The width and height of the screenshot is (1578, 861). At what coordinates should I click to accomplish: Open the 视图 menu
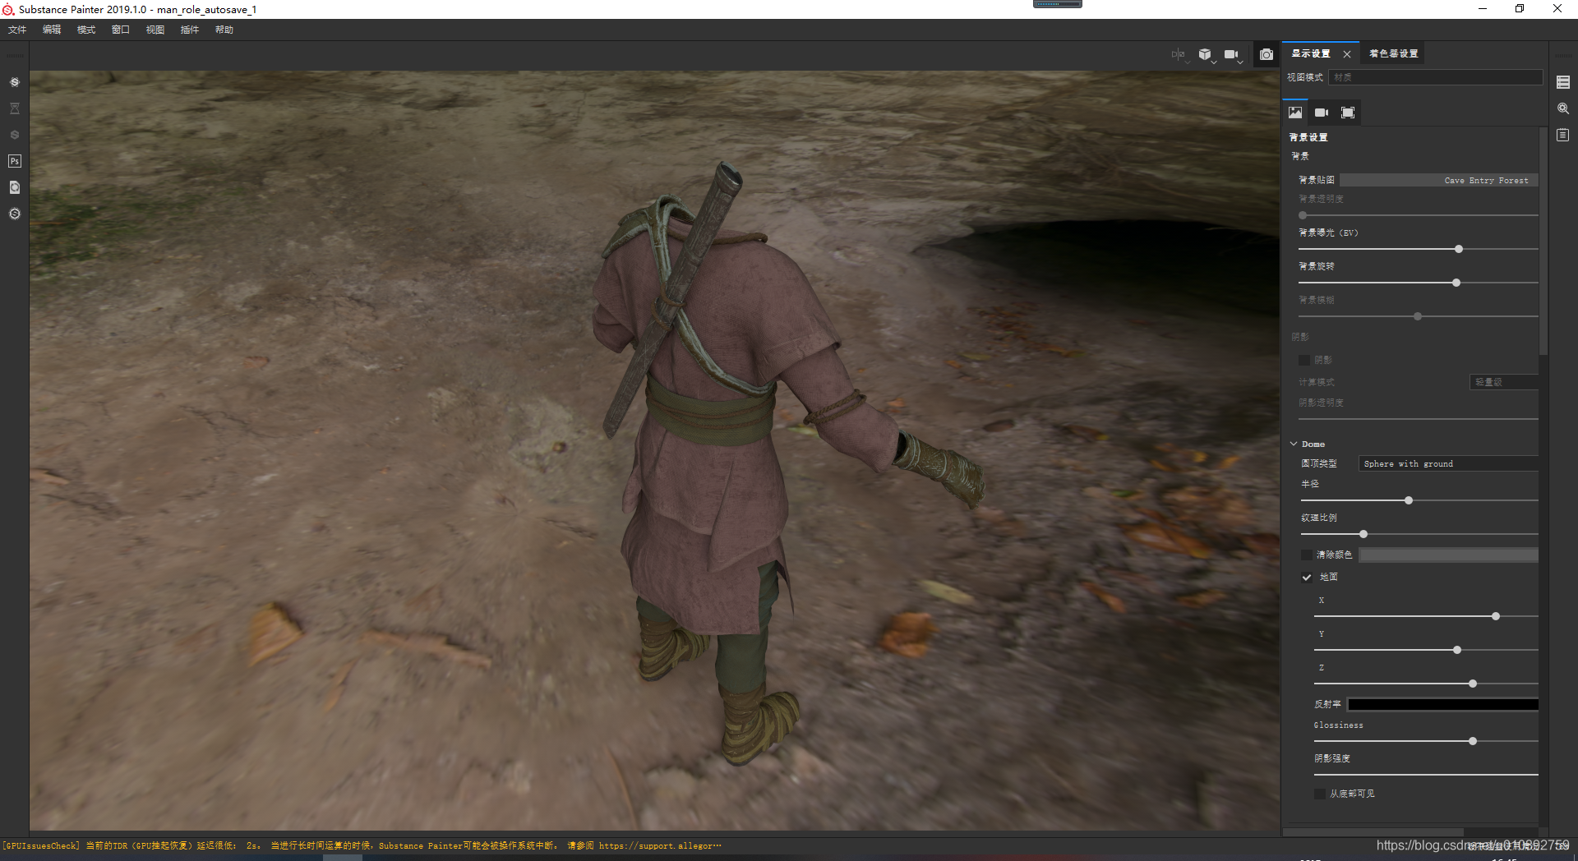click(x=155, y=30)
